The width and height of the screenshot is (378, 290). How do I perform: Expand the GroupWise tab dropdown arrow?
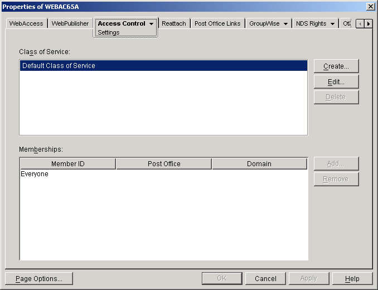pos(285,23)
